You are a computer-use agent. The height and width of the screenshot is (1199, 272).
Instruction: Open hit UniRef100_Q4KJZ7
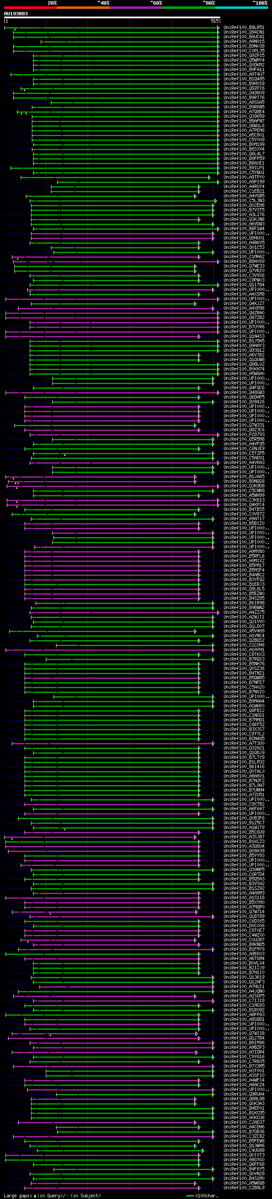(244, 304)
